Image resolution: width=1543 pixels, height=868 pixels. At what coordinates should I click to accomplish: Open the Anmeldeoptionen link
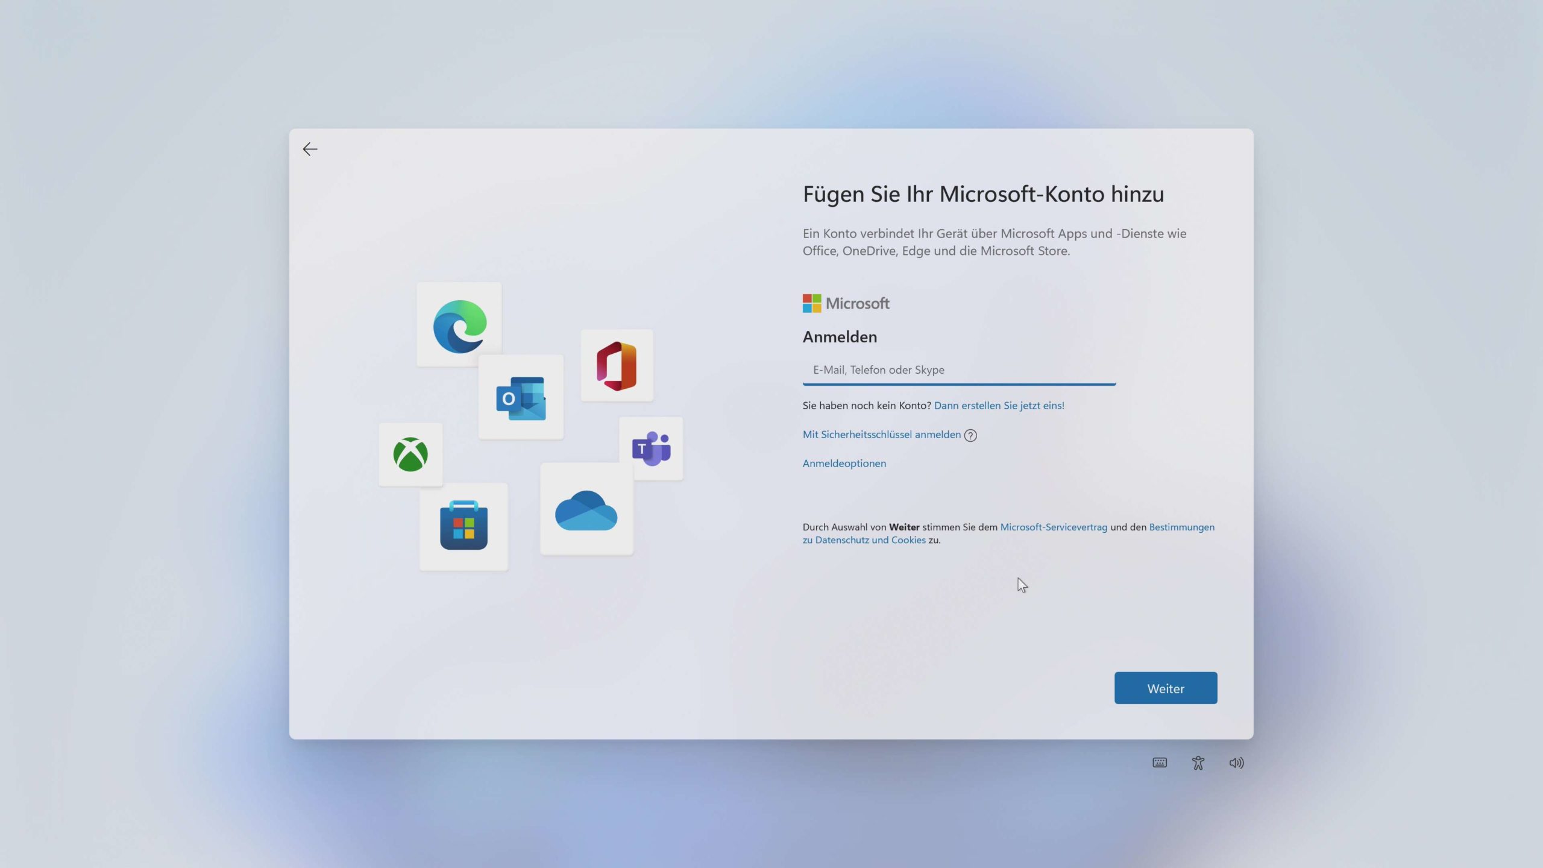click(x=844, y=464)
